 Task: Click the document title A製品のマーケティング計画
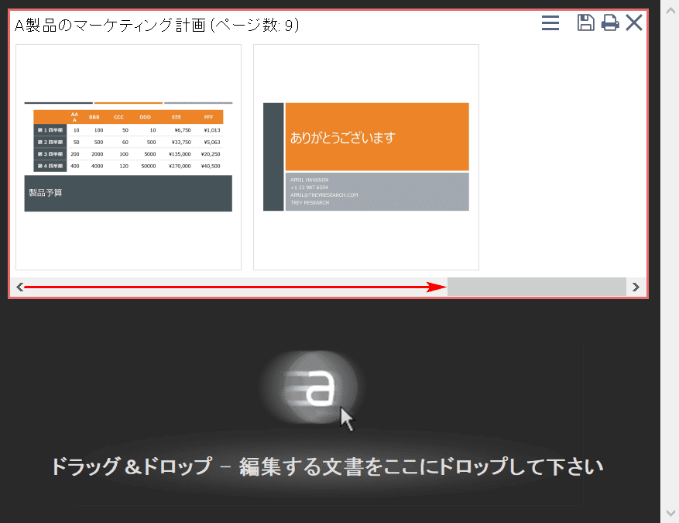[110, 25]
